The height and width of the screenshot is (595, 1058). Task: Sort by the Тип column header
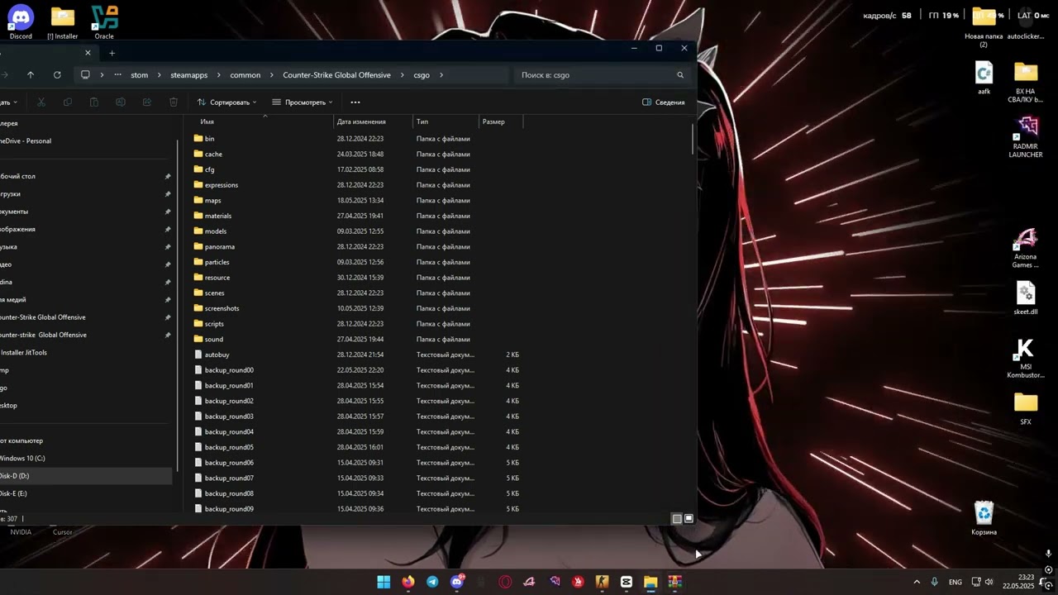(446, 121)
